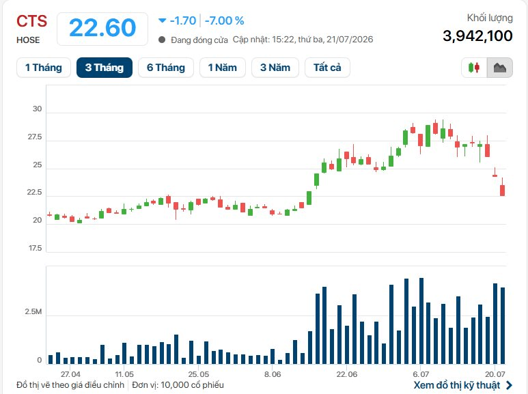The width and height of the screenshot is (528, 394).
Task: Click the grey market-closed status dot
Action: (x=162, y=40)
